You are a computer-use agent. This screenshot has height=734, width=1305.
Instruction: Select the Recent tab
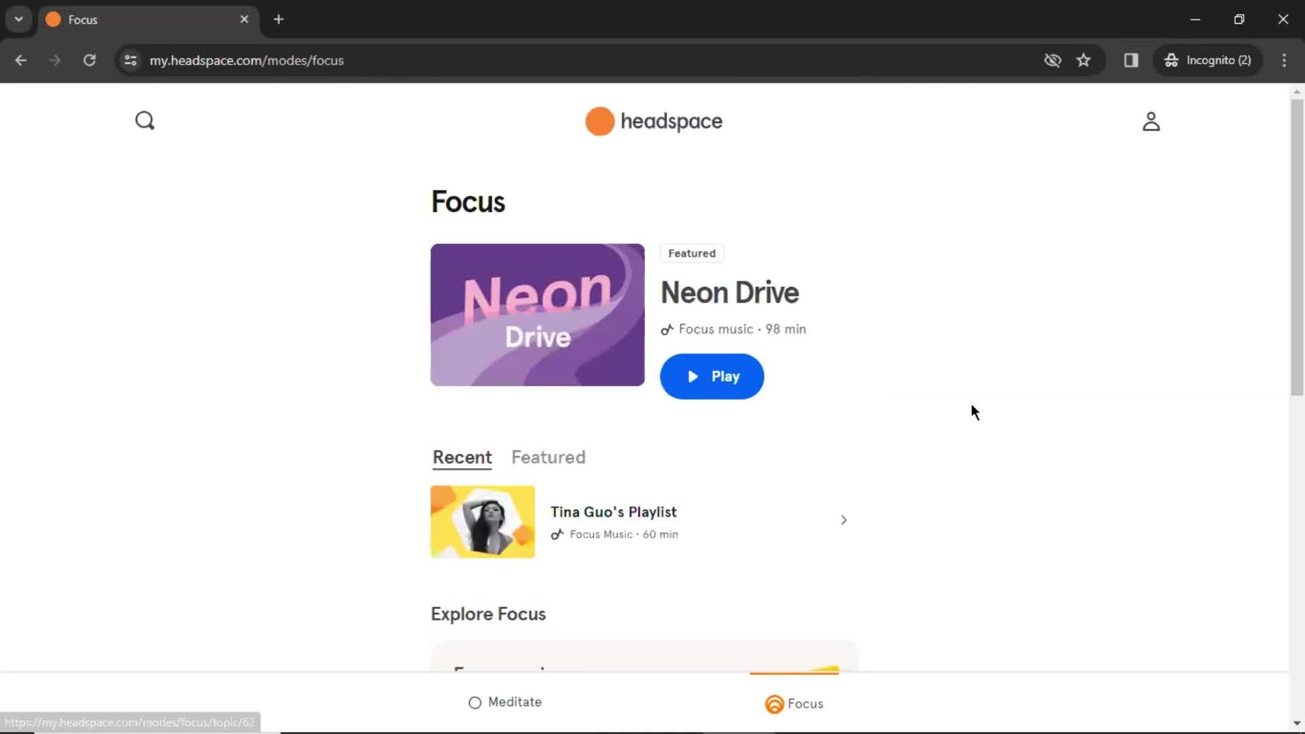click(462, 457)
